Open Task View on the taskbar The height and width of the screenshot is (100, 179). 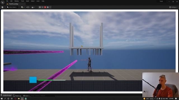pos(12,99)
